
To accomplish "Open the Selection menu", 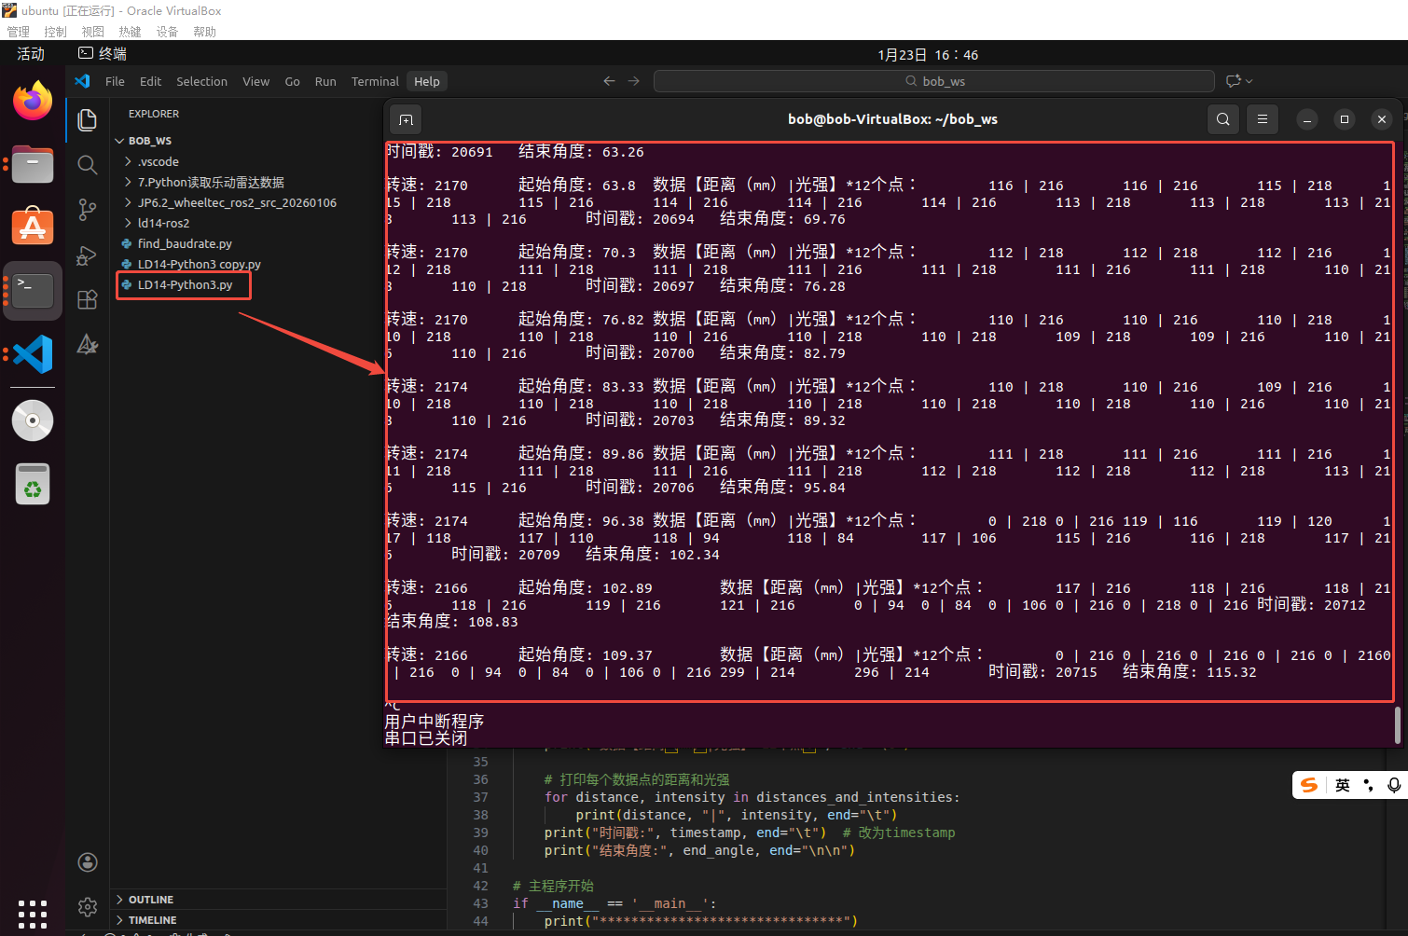I will [201, 81].
